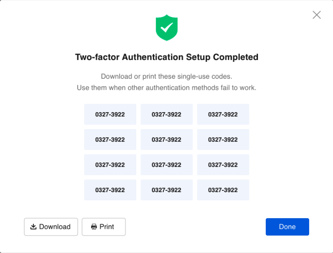Select the first code in the third row
Viewport: 333px width, 253px height.
110,165
